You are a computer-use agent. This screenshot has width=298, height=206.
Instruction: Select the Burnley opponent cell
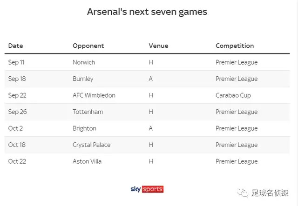(83, 79)
